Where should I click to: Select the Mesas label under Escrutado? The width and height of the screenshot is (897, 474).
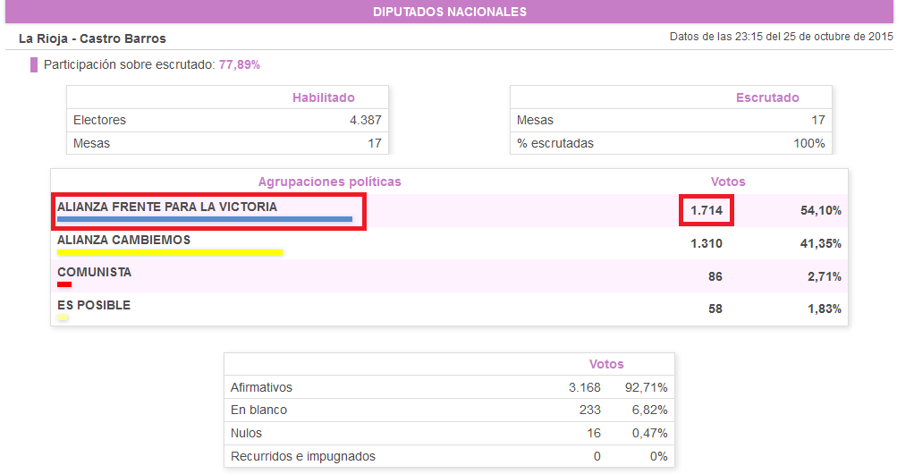tap(535, 120)
